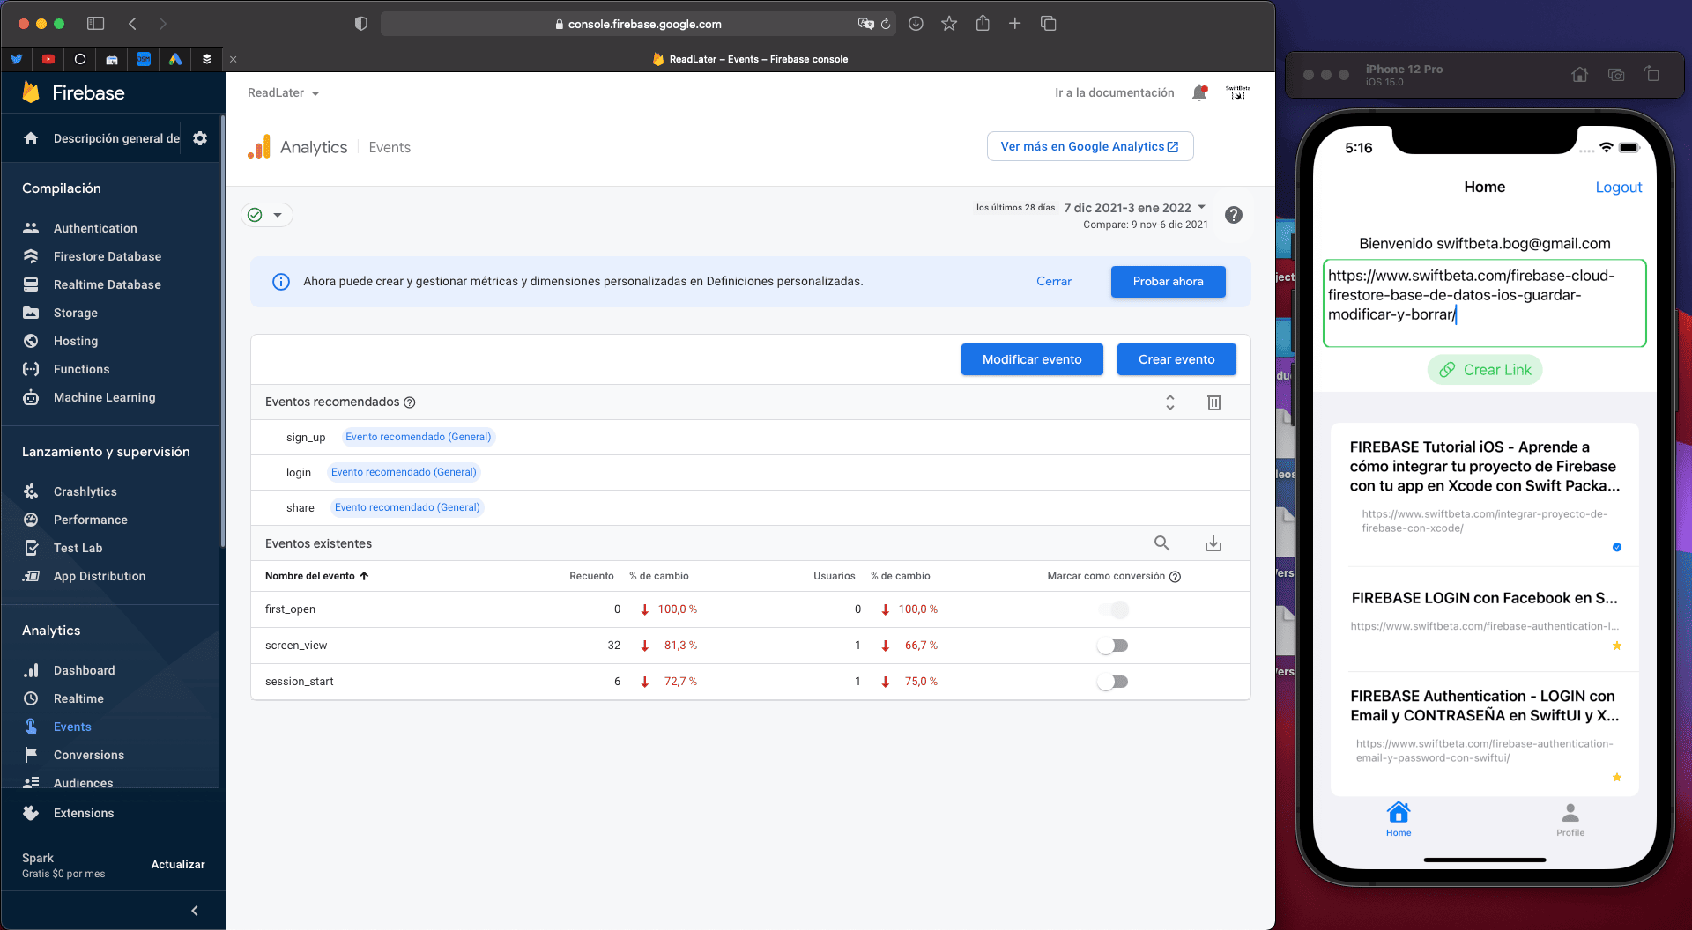Image resolution: width=1692 pixels, height=930 pixels.
Task: Open pinned Twitter tab
Action: point(17,59)
